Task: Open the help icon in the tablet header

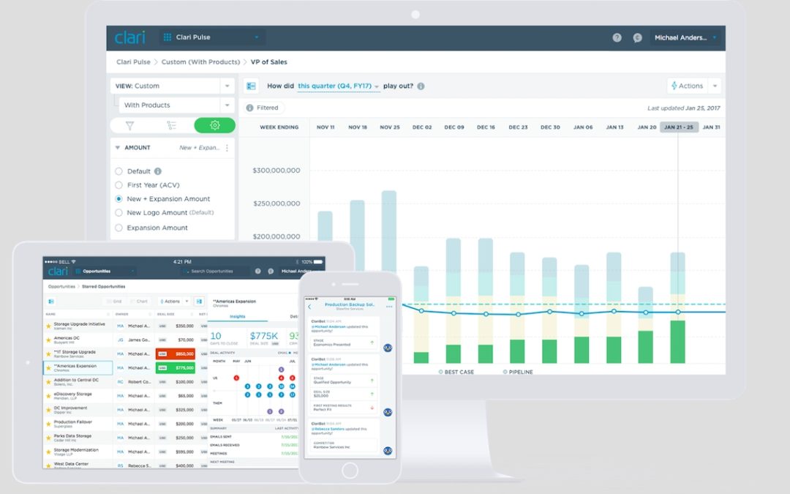Action: 258,272
